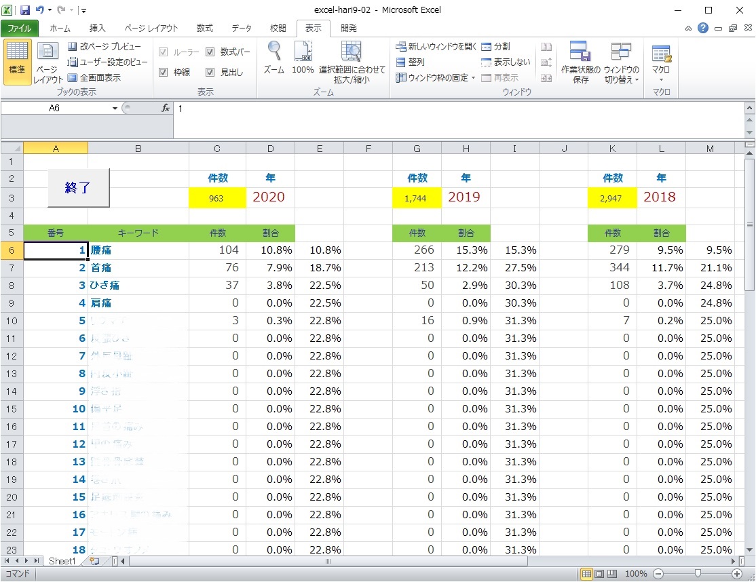Image resolution: width=756 pixels, height=582 pixels.
Task: Switch to the データ tab
Action: coord(242,28)
